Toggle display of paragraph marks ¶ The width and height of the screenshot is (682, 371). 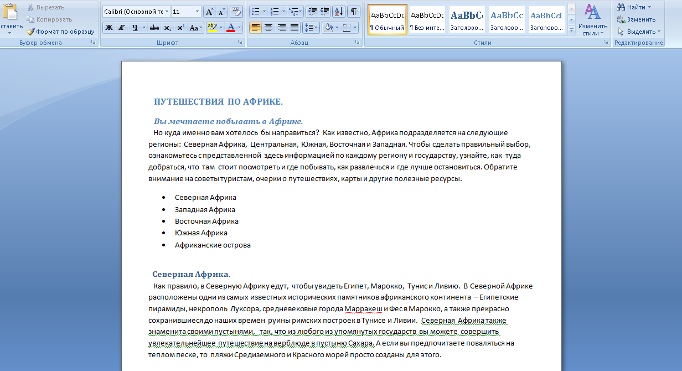click(x=354, y=12)
